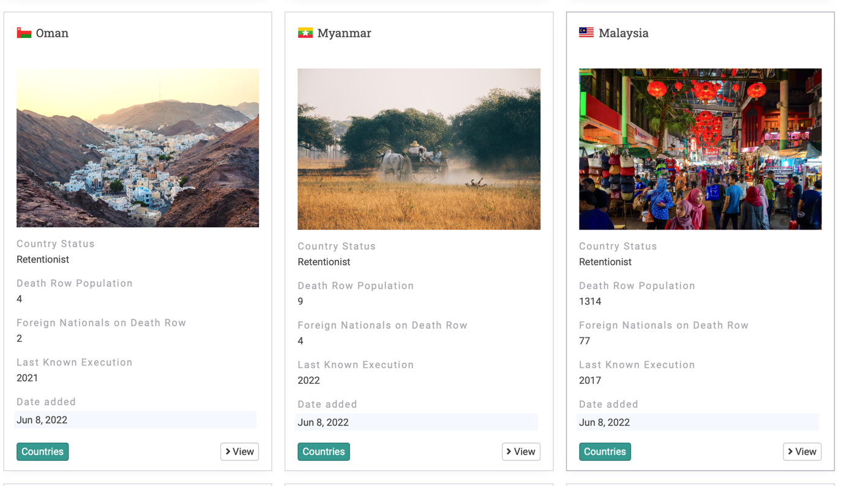This screenshot has width=844, height=486.
Task: Click Malaysia's death row population value 1314
Action: [x=590, y=301]
